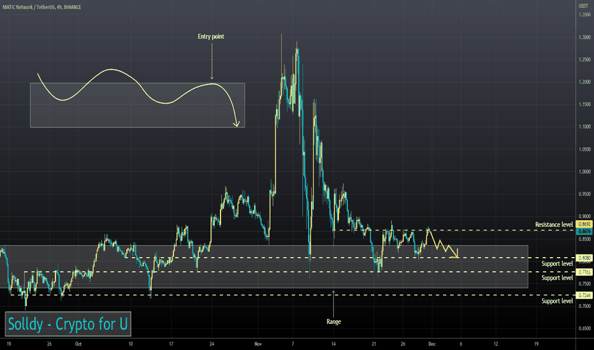Click 1.3000 on the price axis
The height and width of the screenshot is (350, 594).
tap(584, 37)
